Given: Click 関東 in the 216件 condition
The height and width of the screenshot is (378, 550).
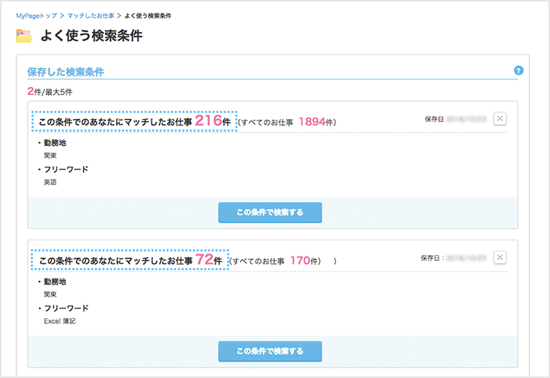Looking at the screenshot, I should click(49, 156).
